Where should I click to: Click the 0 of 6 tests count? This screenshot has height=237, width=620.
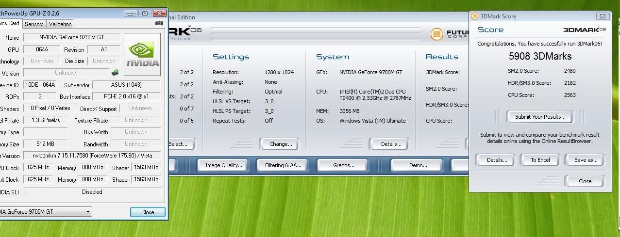click(x=186, y=121)
